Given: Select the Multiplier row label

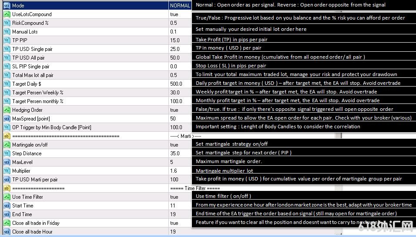Looking at the screenshot, I should pos(21,171).
